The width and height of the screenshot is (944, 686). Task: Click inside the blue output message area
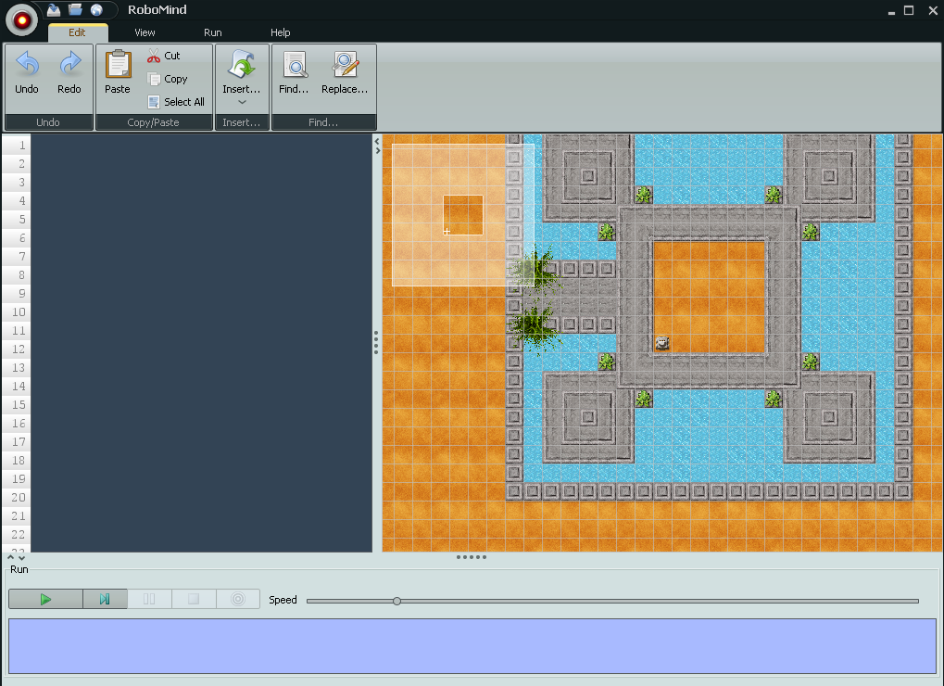pyautogui.click(x=472, y=645)
